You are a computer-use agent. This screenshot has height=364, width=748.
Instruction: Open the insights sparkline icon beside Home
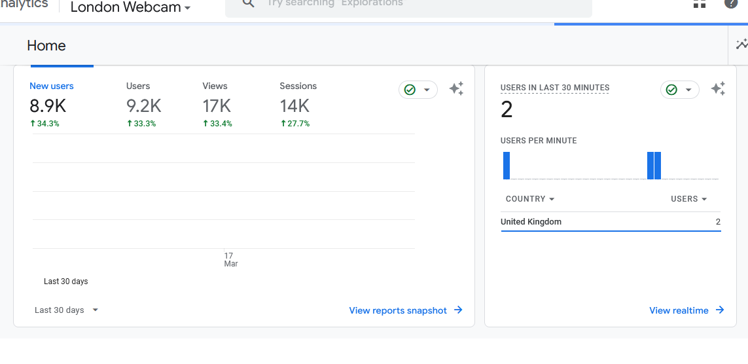point(741,45)
